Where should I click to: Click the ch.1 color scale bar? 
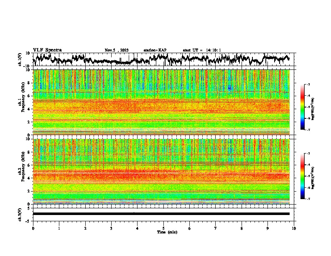point(303,107)
